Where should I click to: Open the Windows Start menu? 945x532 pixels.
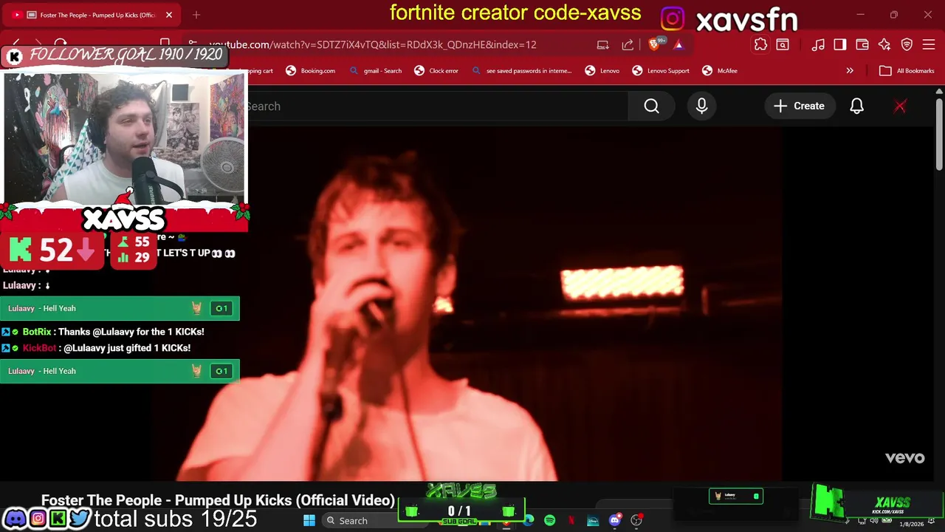pos(309,521)
